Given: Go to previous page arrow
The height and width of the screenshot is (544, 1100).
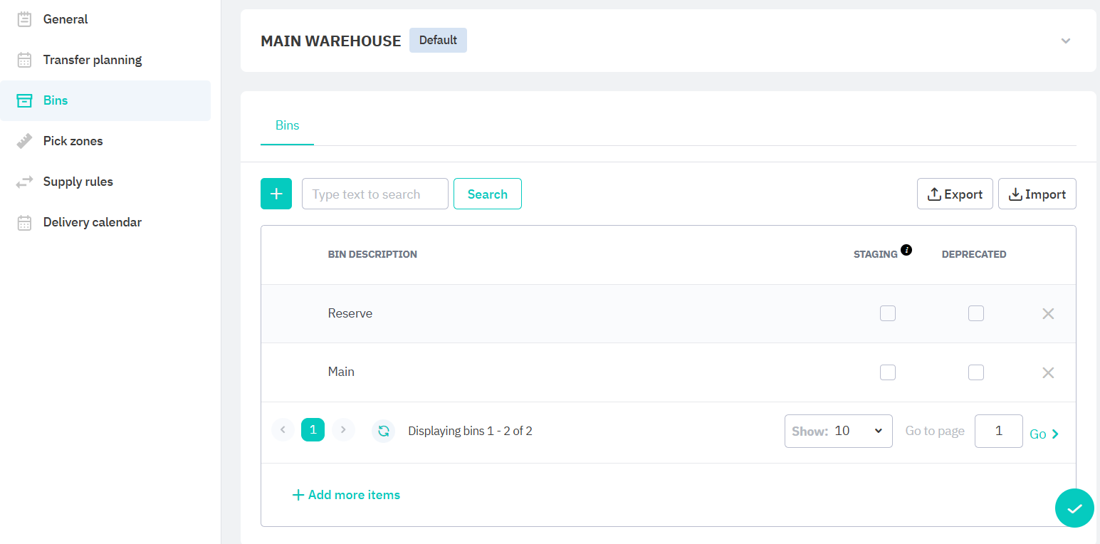Looking at the screenshot, I should [283, 430].
